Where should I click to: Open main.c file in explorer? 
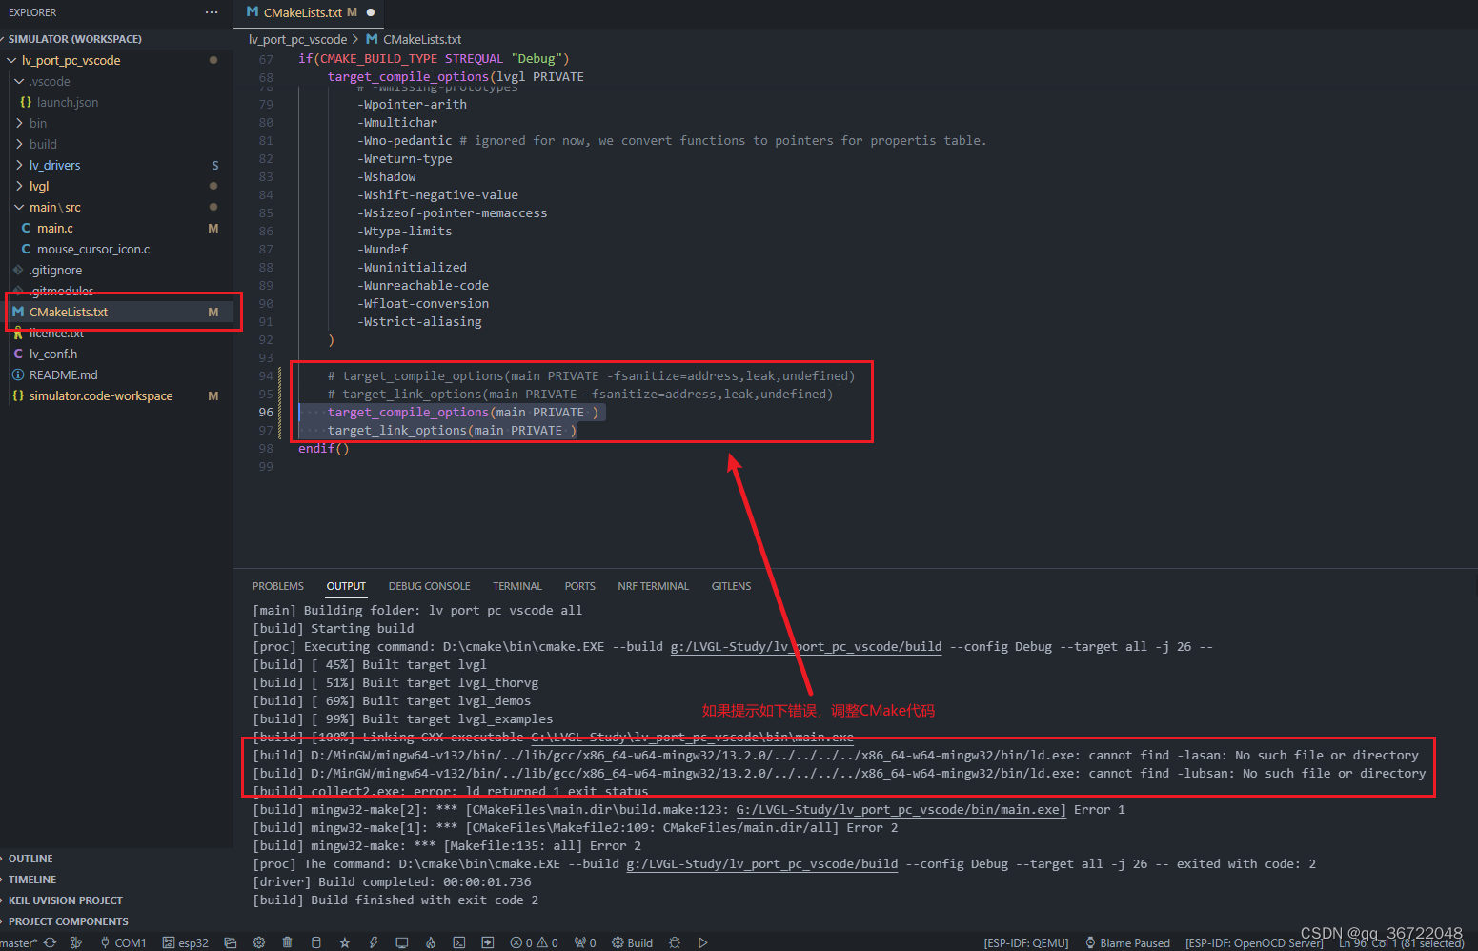pyautogui.click(x=55, y=228)
